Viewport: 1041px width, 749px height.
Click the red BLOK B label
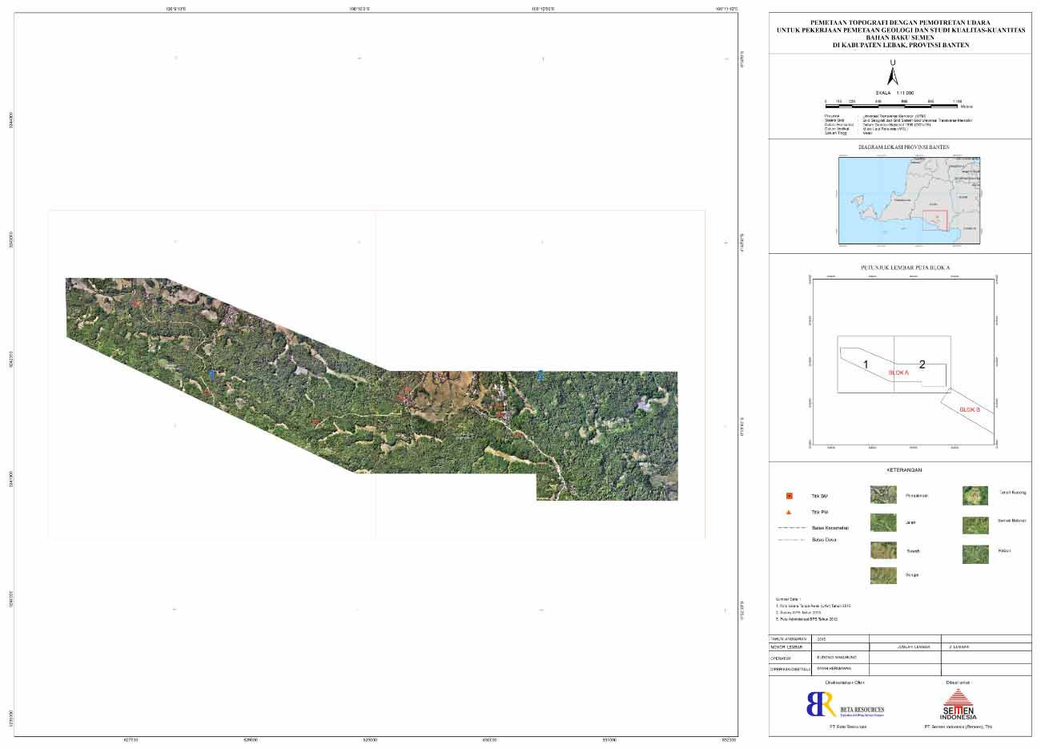969,409
